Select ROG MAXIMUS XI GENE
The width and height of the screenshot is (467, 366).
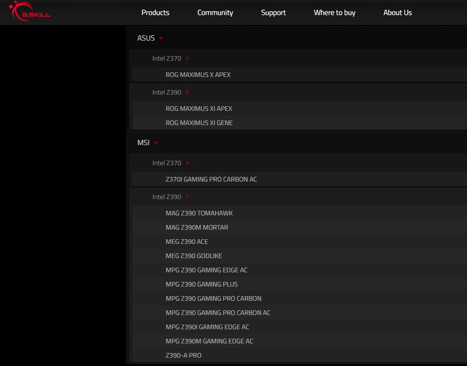199,123
